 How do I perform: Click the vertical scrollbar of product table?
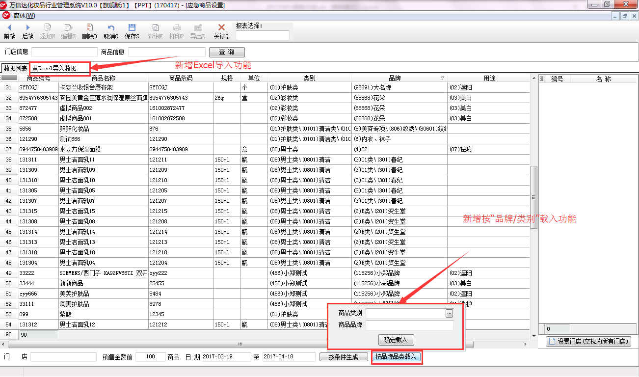tap(534, 196)
